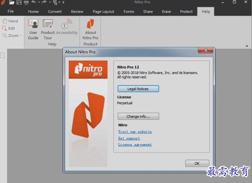
Task: Open the Undo history dropdown arrow
Action: pos(39,2)
